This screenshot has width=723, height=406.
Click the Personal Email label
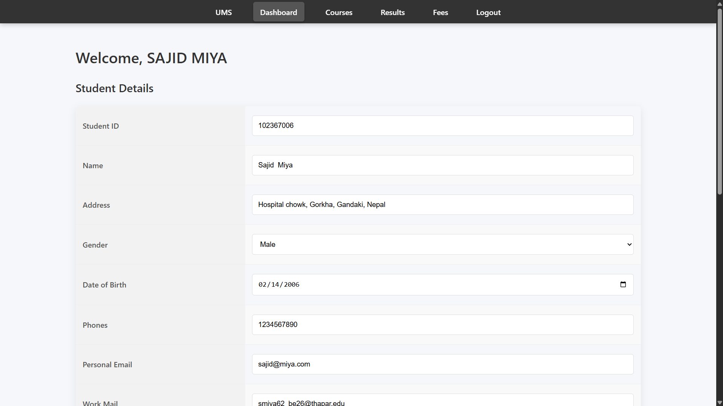107,365
